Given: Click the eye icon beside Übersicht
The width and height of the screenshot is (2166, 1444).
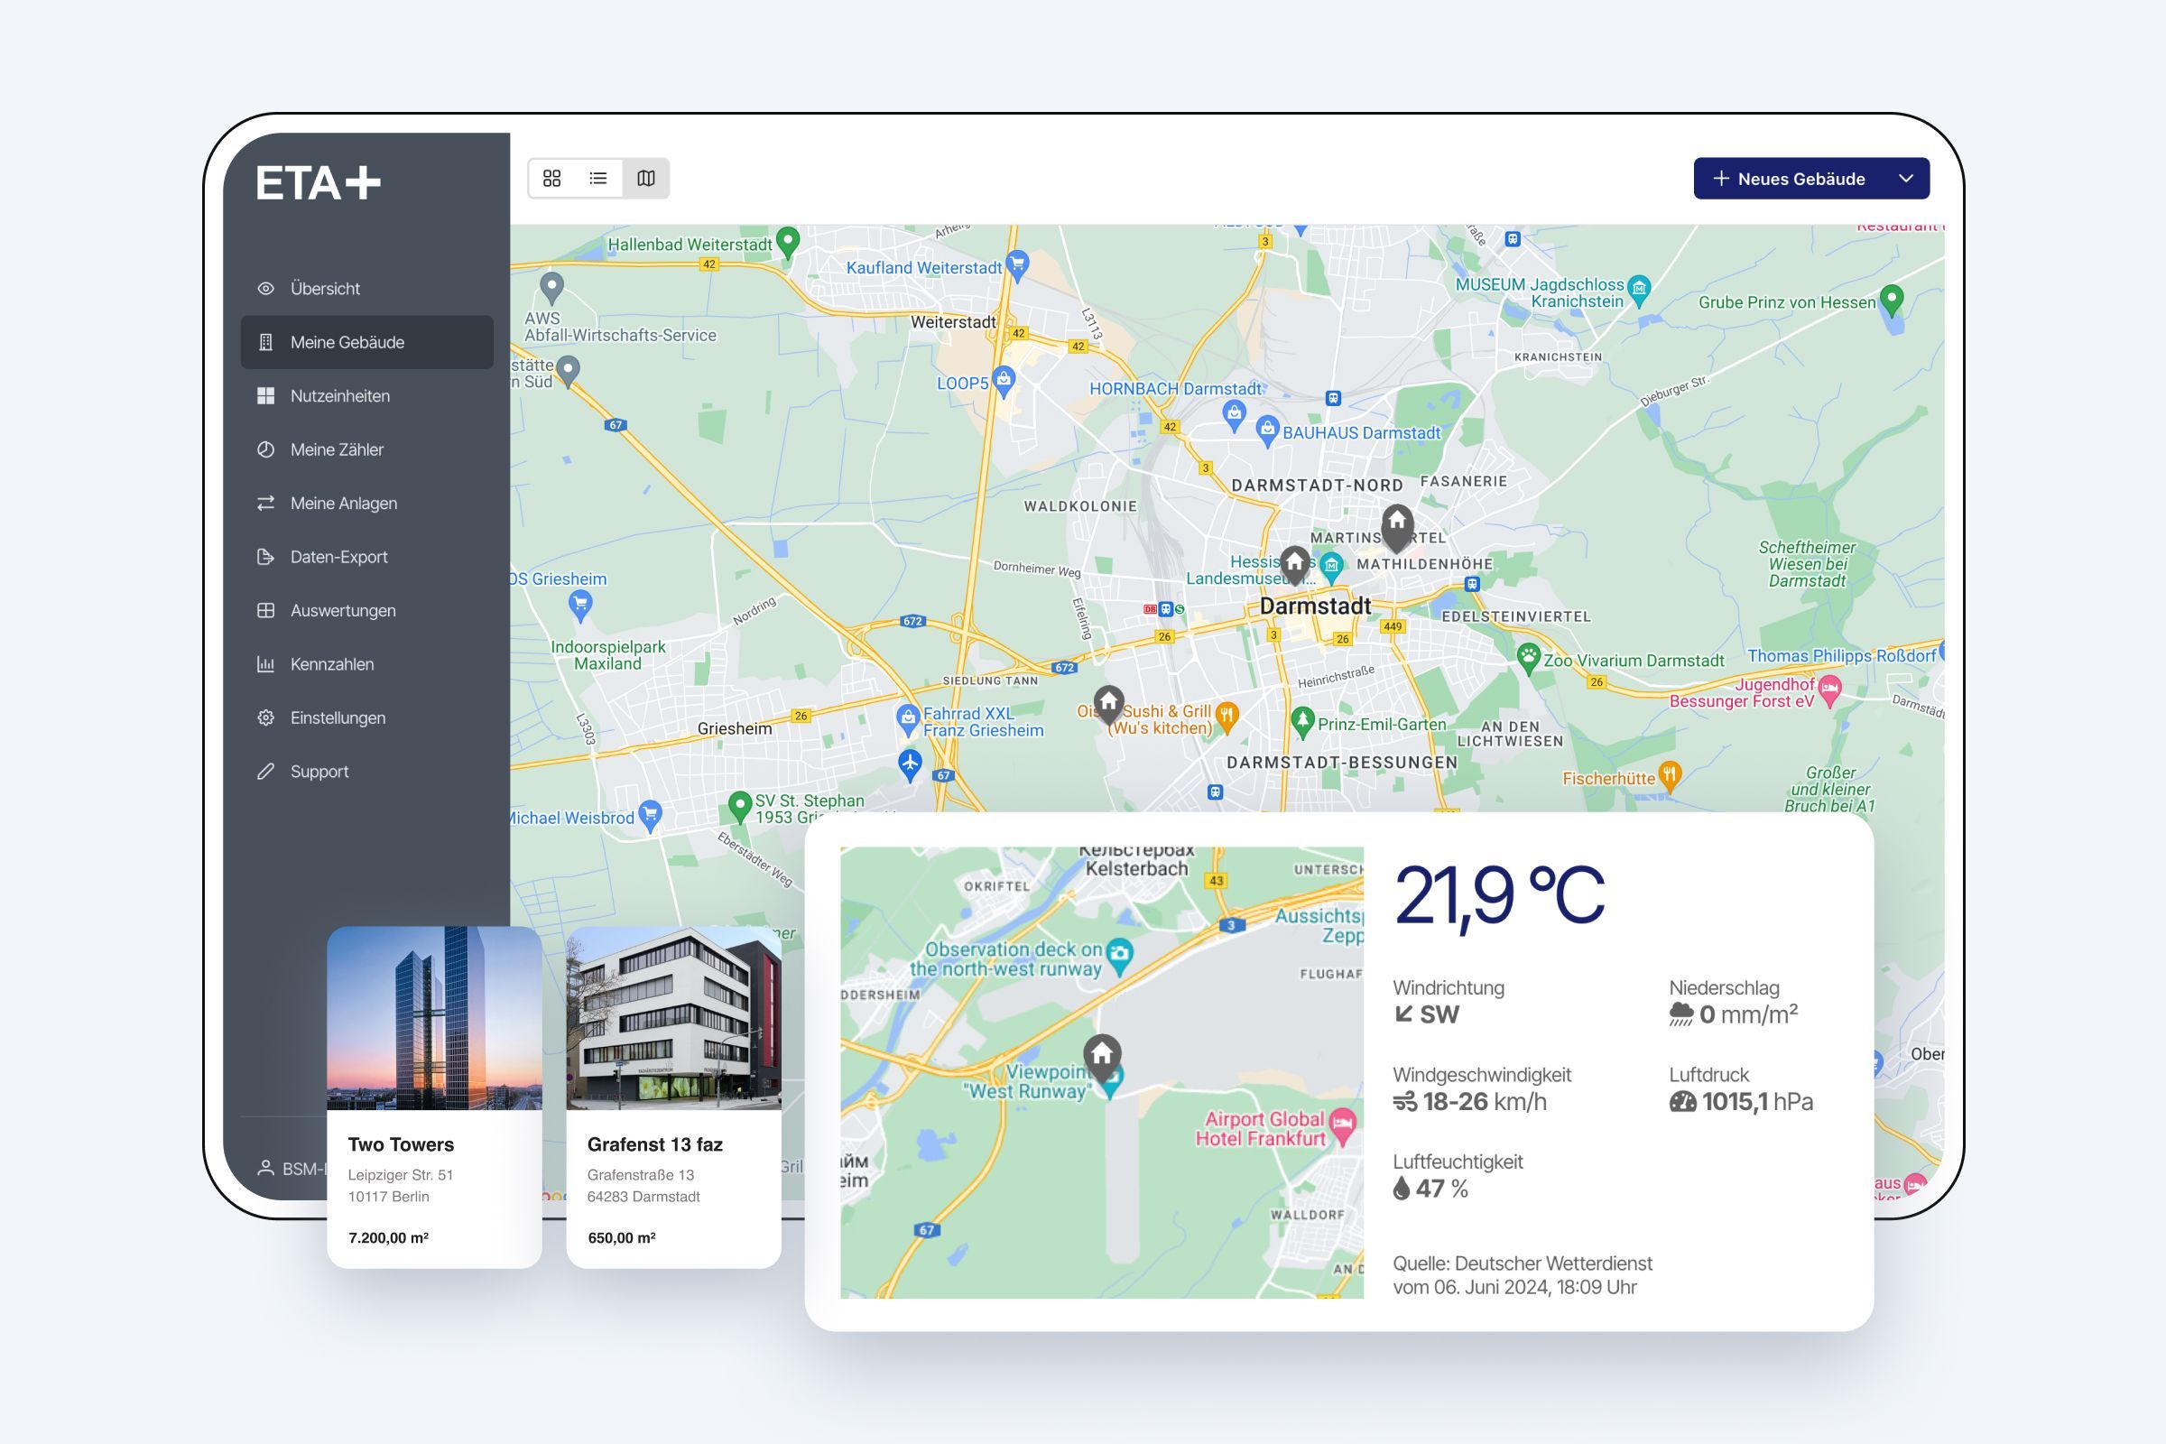Looking at the screenshot, I should point(266,288).
